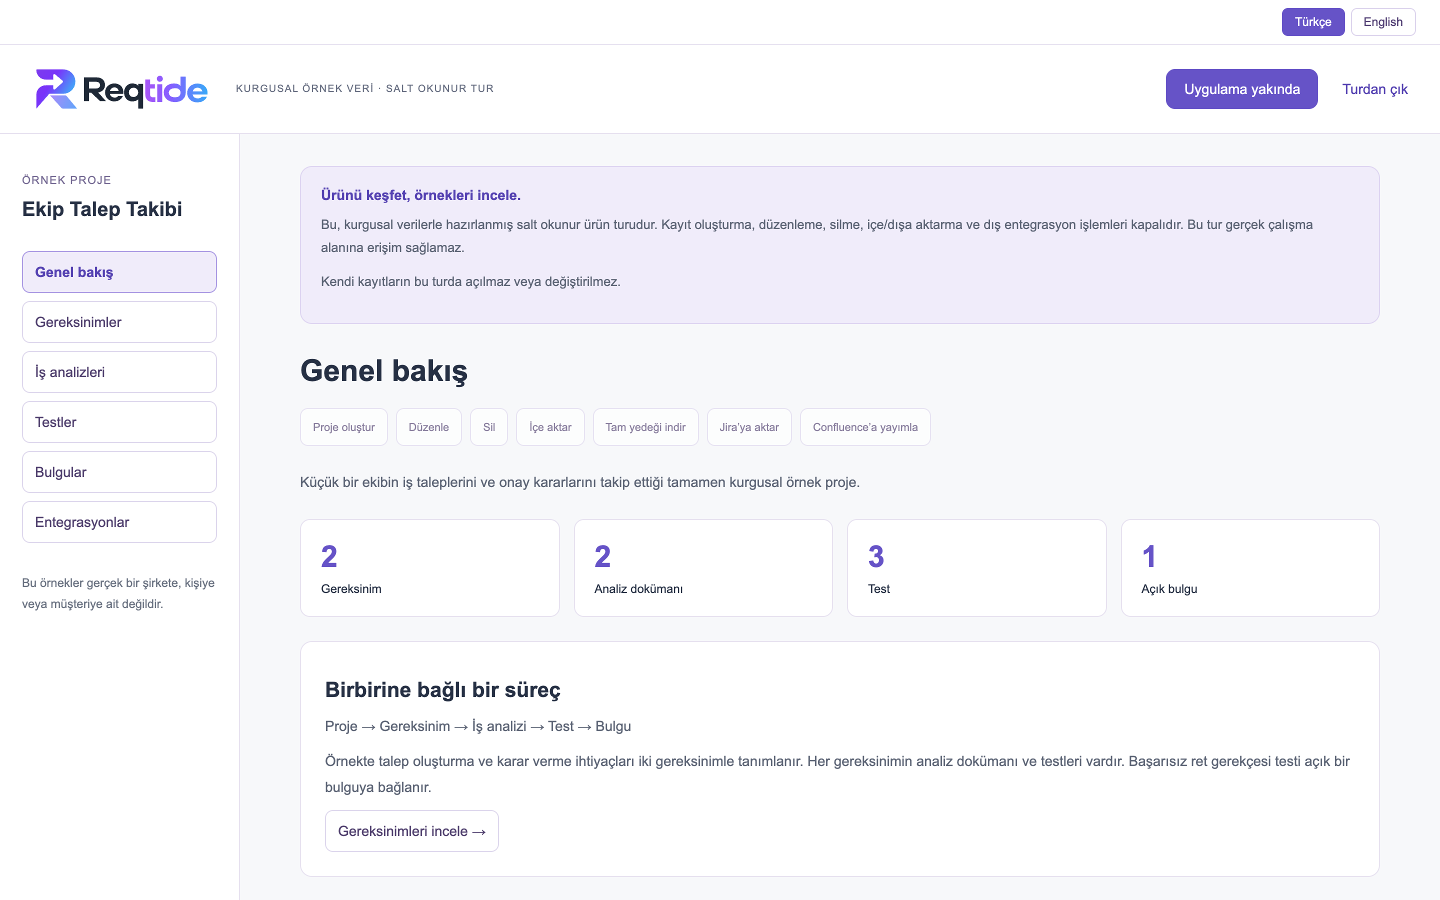Exit the tour via Turdan çık
This screenshot has width=1440, height=900.
click(x=1374, y=89)
